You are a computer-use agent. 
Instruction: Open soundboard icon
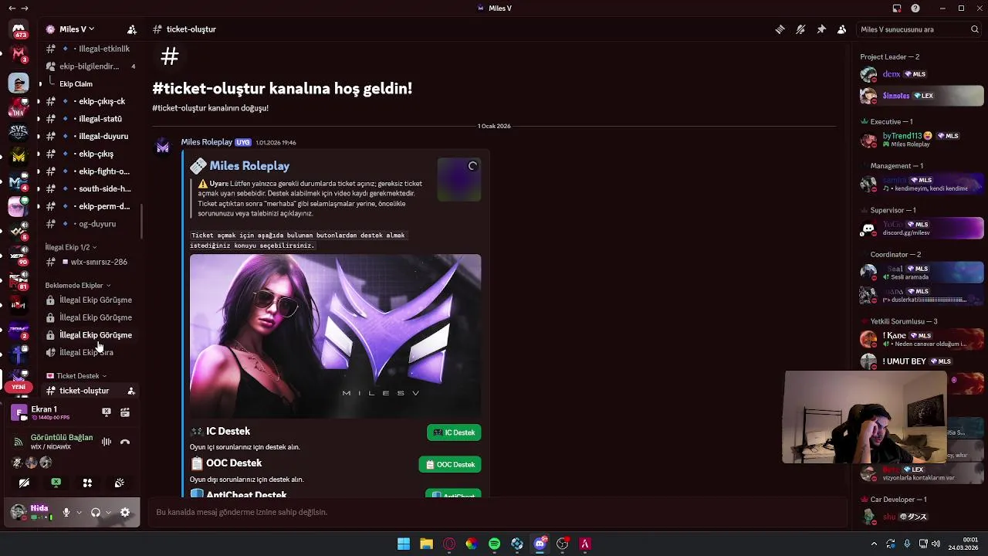(x=119, y=483)
